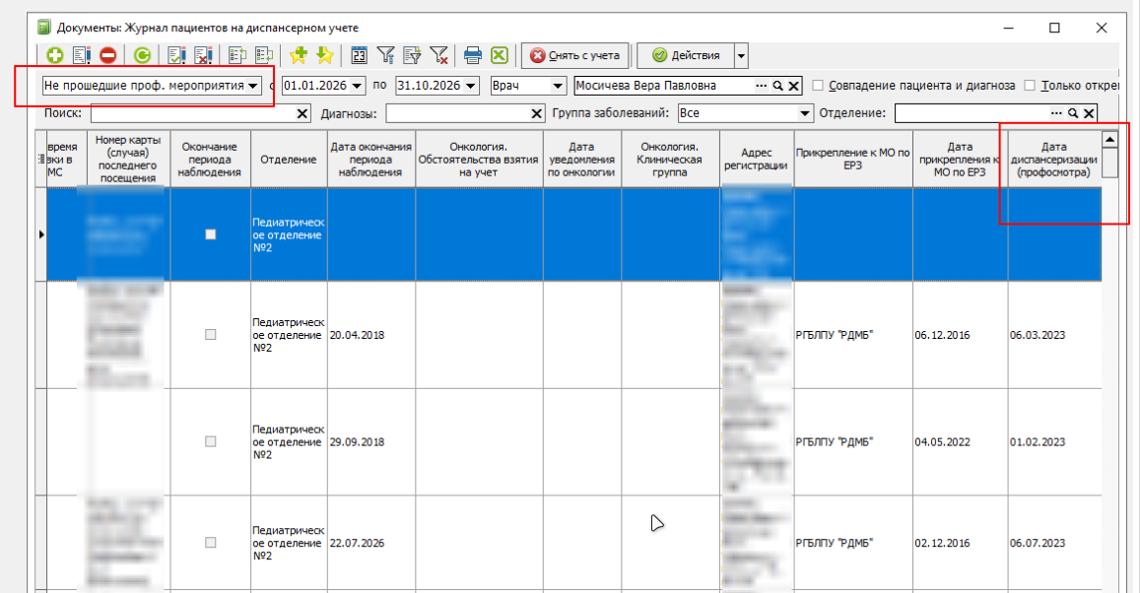1140x593 pixels.
Task: Clear the Поиск field with its X
Action: tap(302, 113)
